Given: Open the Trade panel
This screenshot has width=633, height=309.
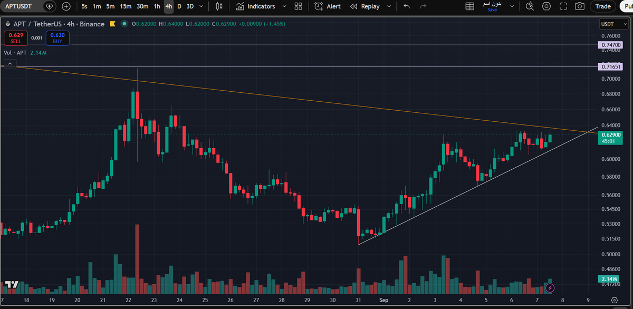Looking at the screenshot, I should [602, 6].
